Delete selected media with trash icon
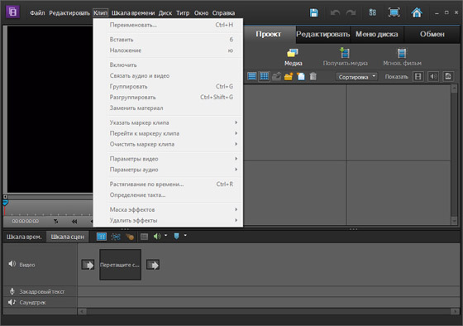The image size is (463, 326). tap(313, 77)
